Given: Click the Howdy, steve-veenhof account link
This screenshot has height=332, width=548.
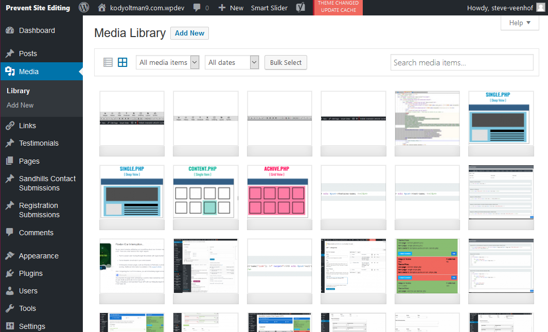Looking at the screenshot, I should coord(500,8).
